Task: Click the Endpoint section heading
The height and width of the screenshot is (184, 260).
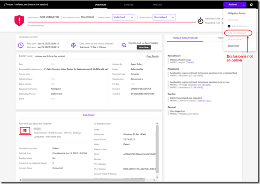Action: pyautogui.click(x=89, y=115)
